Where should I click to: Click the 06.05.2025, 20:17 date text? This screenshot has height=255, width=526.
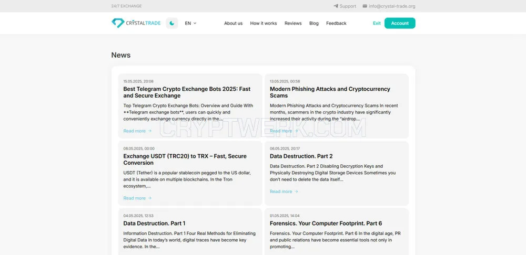(x=285, y=148)
